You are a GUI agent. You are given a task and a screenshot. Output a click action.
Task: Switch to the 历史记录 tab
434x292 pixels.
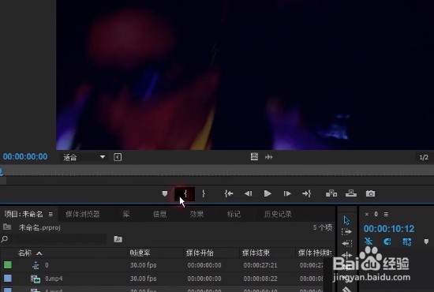pos(278,214)
